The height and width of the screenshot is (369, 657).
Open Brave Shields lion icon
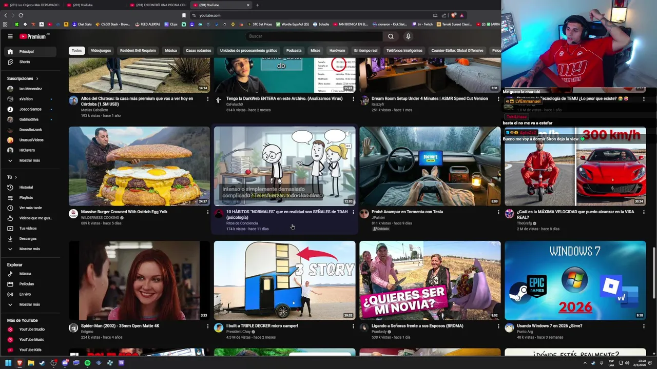coord(453,15)
